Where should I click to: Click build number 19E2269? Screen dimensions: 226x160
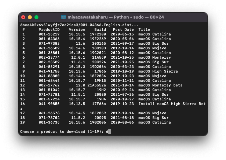pos(98,39)
